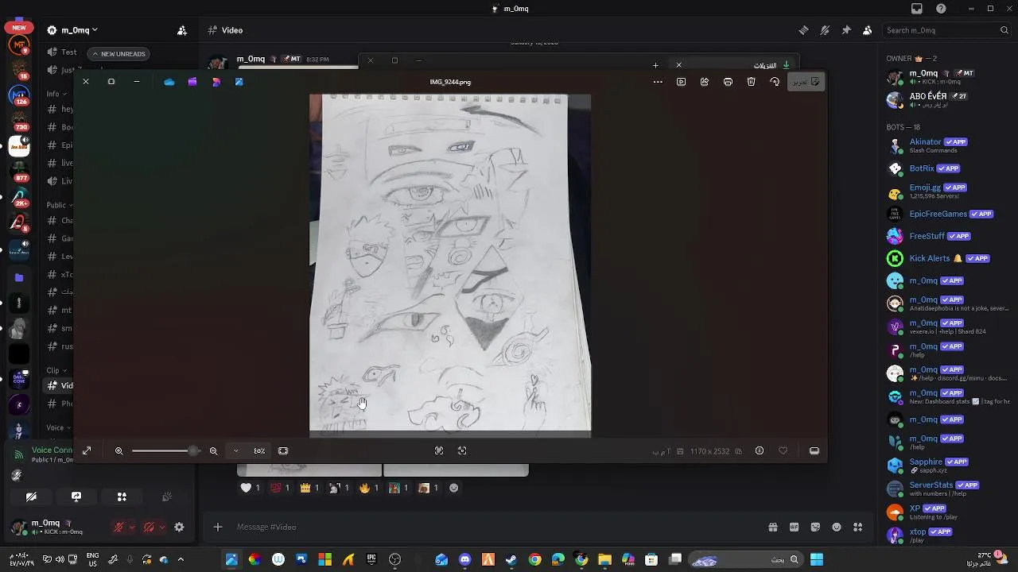Screen dimensions: 1018x572
Task: Open Discord help icon in title bar
Action: pos(942,9)
